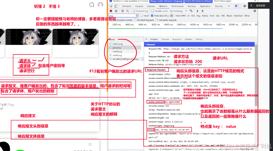
Task: Select the All request type filter
Action: pyautogui.click(x=172, y=16)
